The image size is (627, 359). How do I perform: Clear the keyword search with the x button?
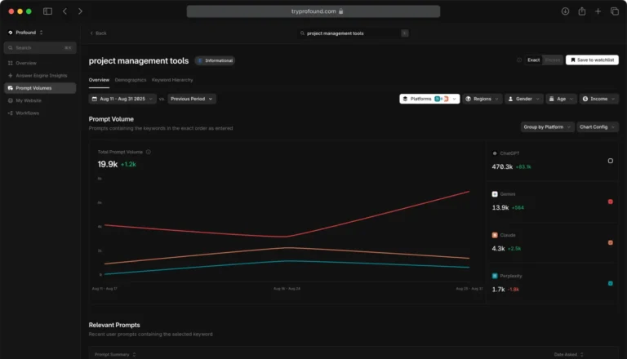coord(405,33)
